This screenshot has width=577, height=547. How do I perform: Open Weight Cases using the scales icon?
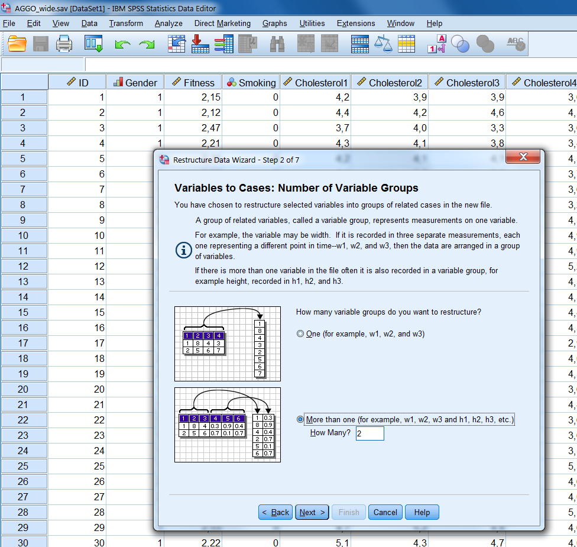pos(383,43)
